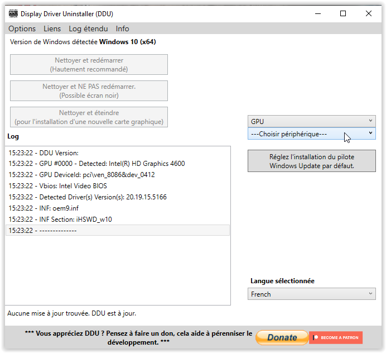Select log line INF: oem9.inf
This screenshot has width=386, height=353.
coord(118,208)
